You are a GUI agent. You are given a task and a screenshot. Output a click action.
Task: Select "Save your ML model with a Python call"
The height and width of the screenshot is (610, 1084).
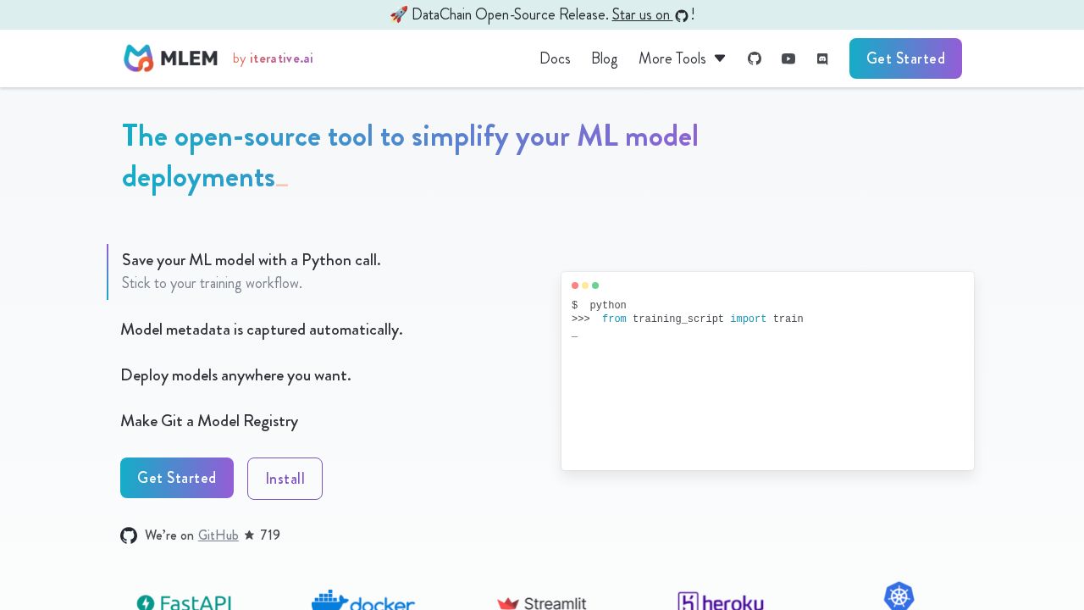(x=252, y=260)
